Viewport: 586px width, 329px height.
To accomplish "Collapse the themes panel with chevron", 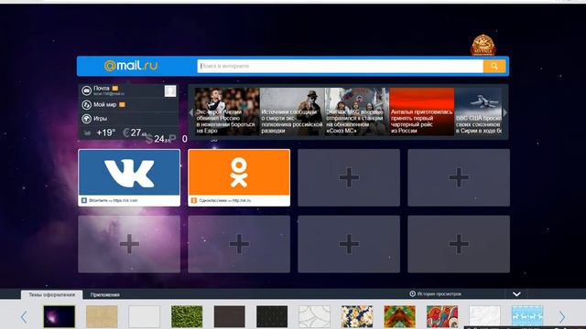I will (516, 294).
